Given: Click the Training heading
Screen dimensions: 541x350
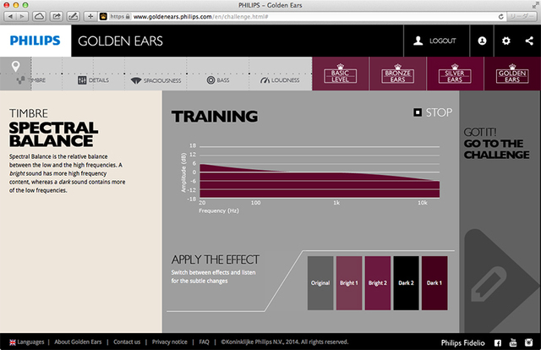Looking at the screenshot, I should point(215,117).
